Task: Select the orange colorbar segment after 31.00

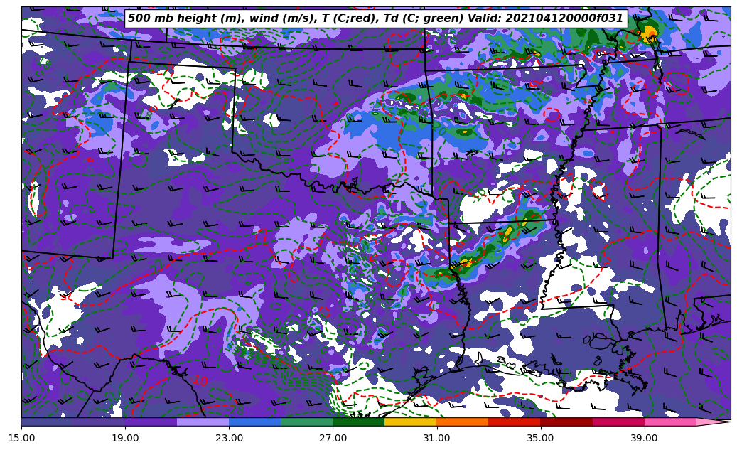Action: 463,422
